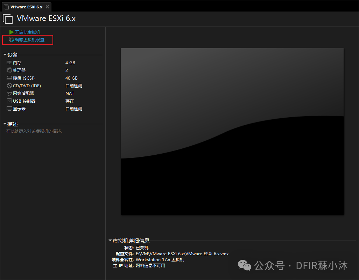Screen dimensions: 359x280
Task: Click the large VM icon beside the title
Action: pos(8,19)
